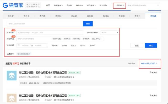
Task: Click the blue 搜索 button
Action: 88,24
